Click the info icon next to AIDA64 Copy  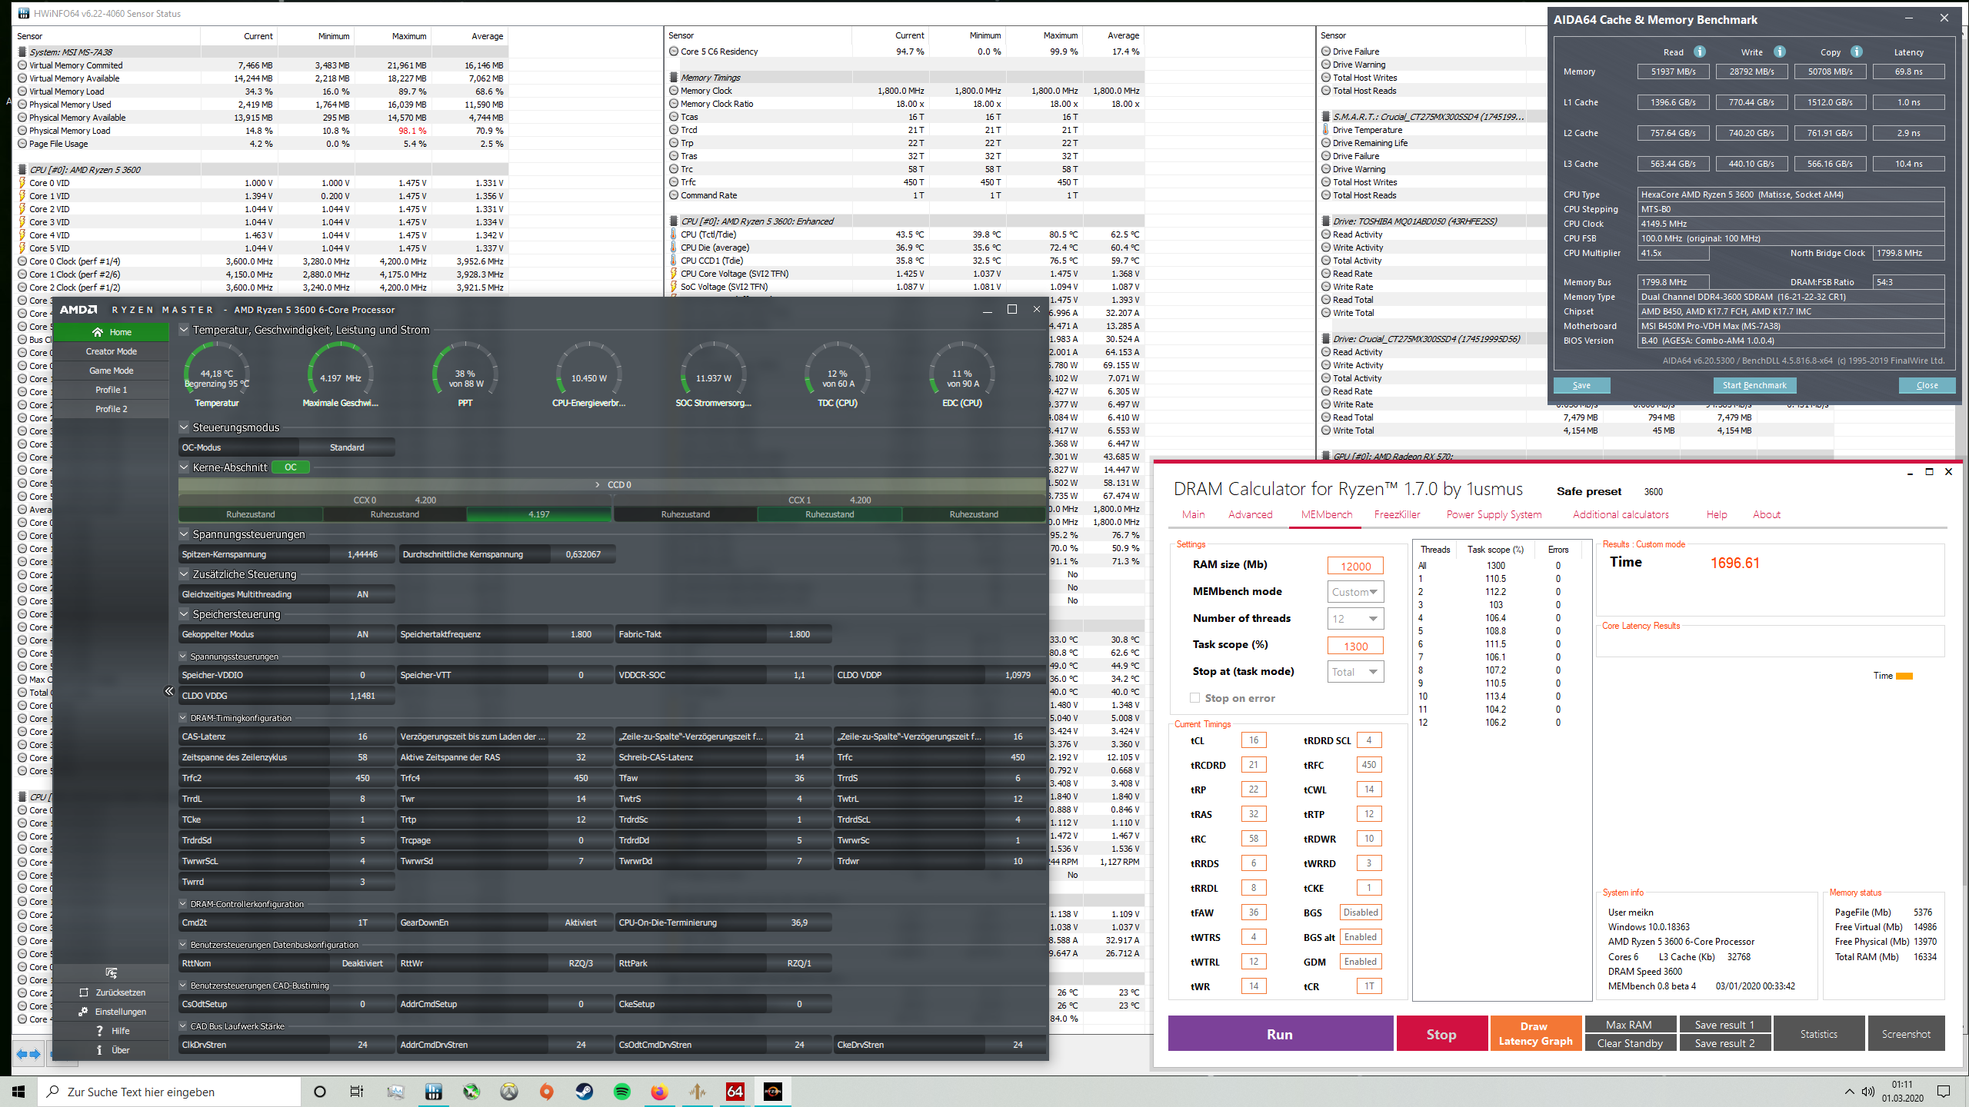(x=1857, y=52)
